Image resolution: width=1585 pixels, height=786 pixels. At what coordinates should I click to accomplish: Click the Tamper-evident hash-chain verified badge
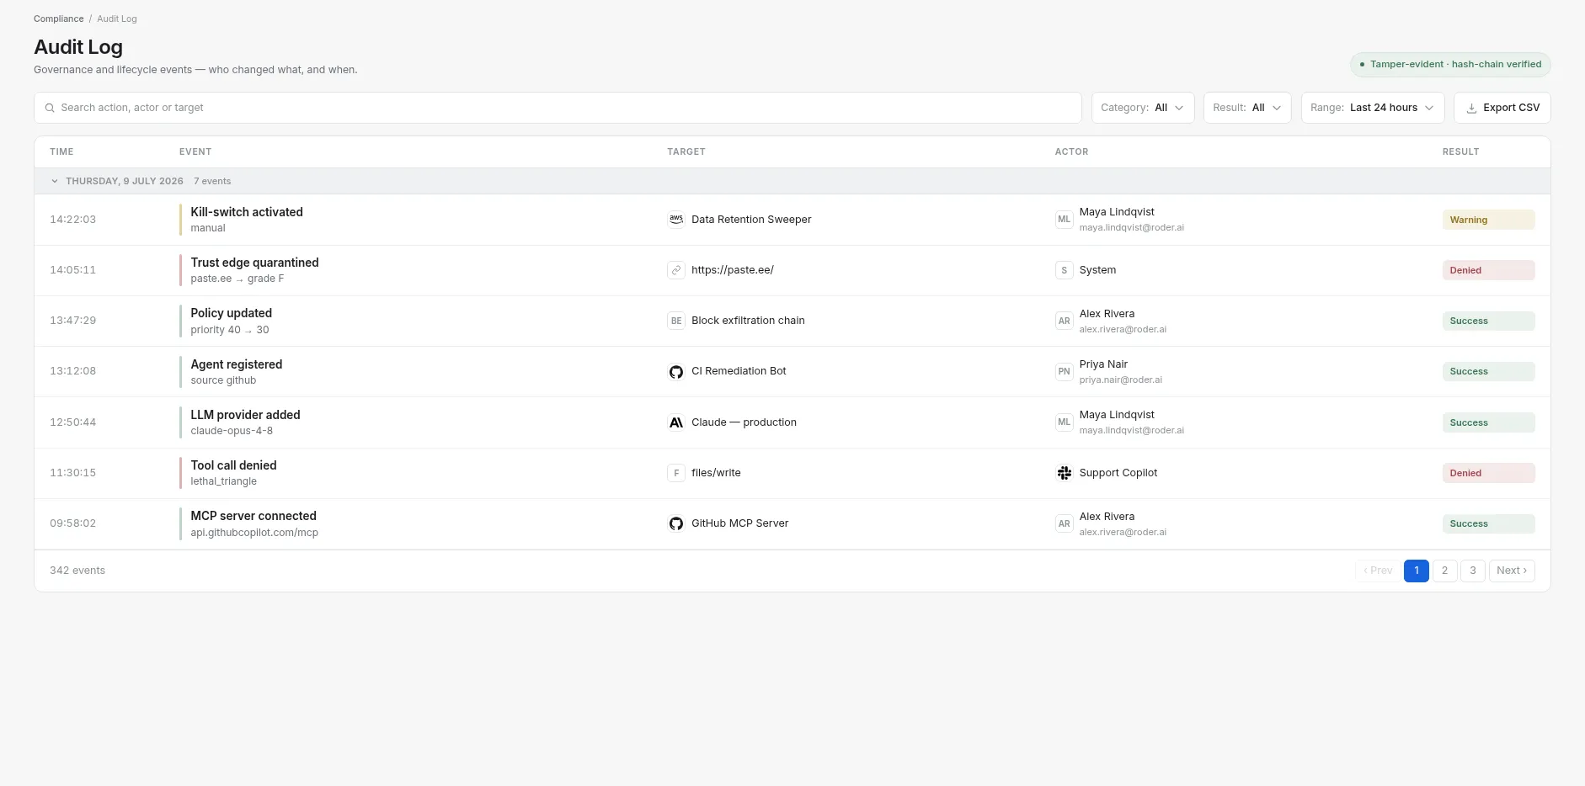[1450, 64]
